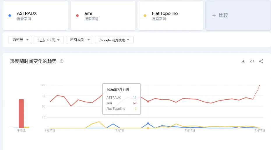This screenshot has width=271, height=150.
Task: Add a comparison term via 比较
Action: tap(238, 15)
